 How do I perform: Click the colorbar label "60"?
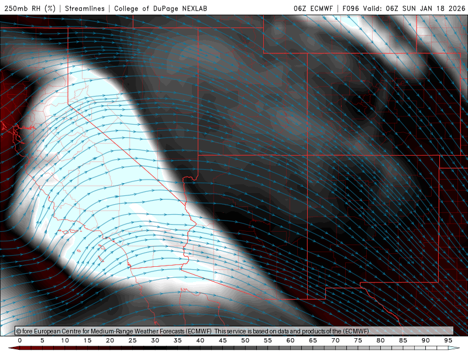pyautogui.click(x=290, y=340)
